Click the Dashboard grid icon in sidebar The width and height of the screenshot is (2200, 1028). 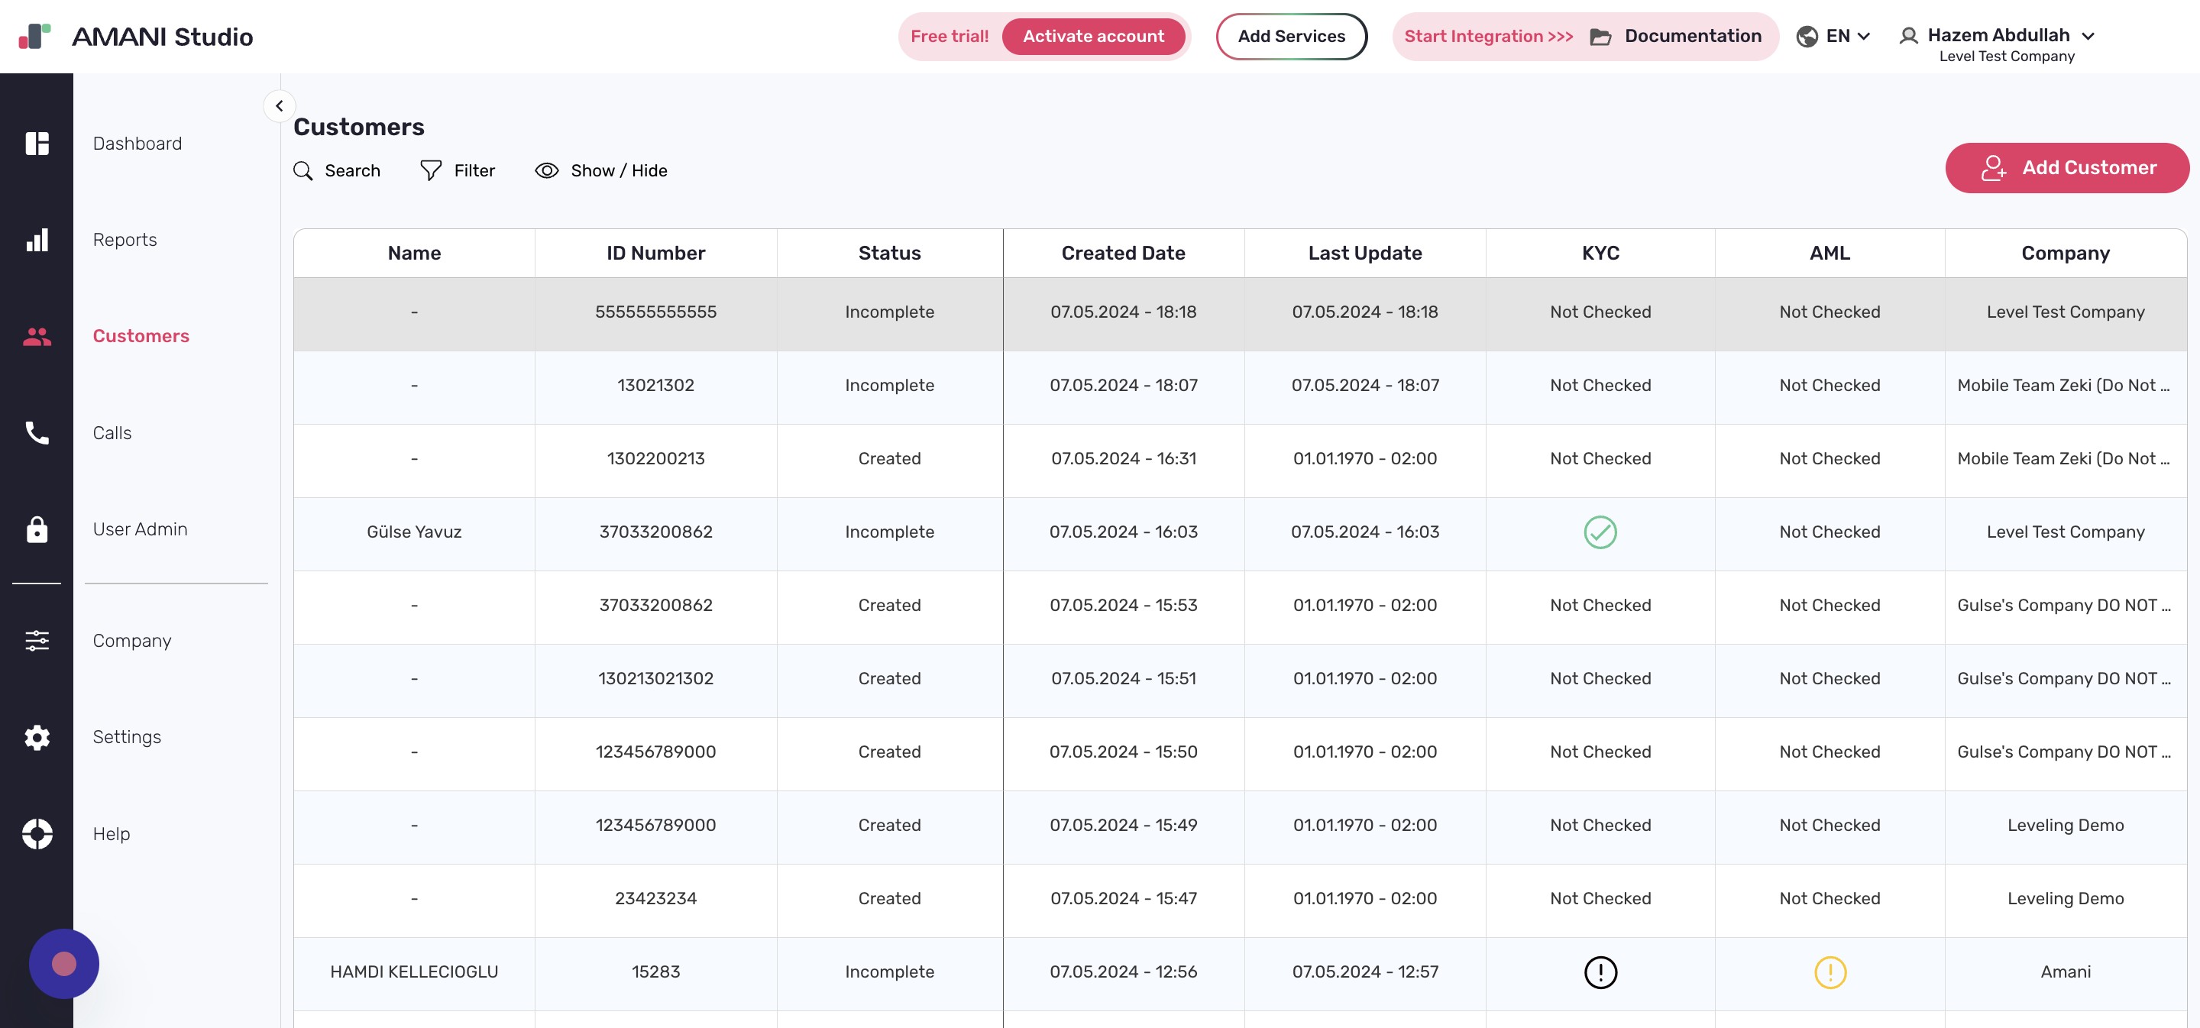pos(37,144)
